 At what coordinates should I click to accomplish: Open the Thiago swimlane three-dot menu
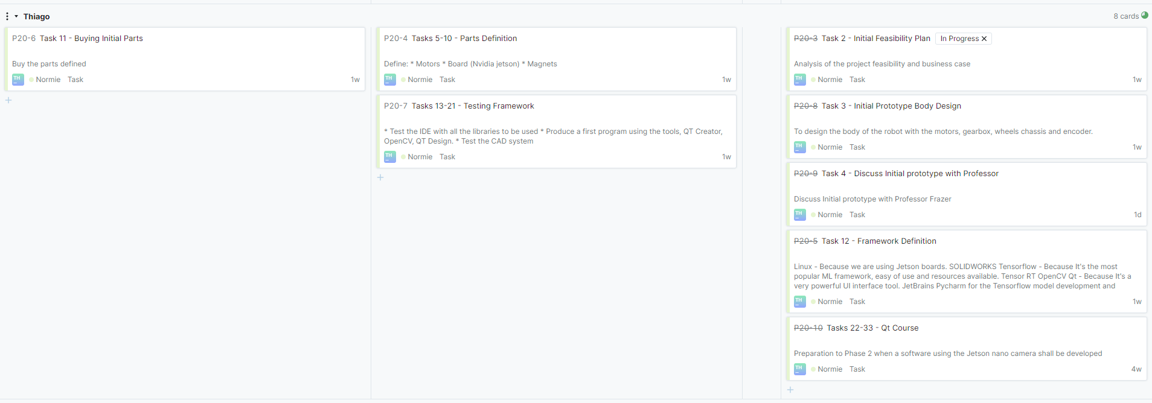click(7, 16)
